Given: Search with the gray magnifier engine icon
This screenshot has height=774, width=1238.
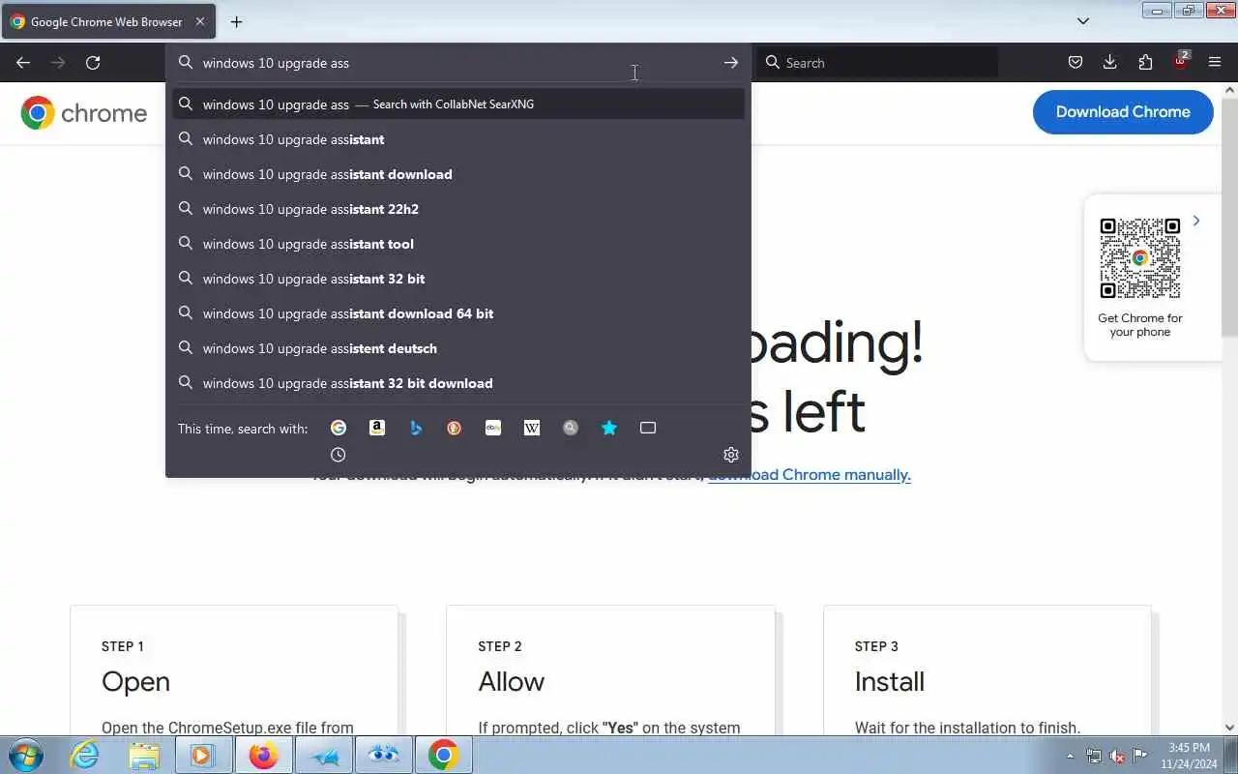Looking at the screenshot, I should click(x=571, y=428).
